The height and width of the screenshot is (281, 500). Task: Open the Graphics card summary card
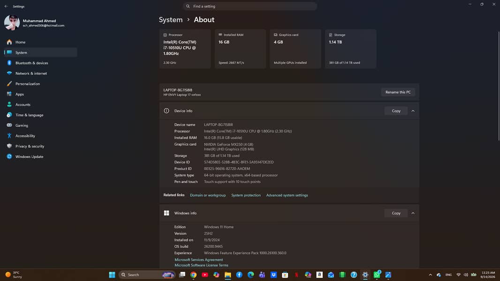click(295, 49)
